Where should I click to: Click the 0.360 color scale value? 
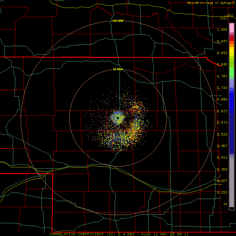(x=222, y=169)
